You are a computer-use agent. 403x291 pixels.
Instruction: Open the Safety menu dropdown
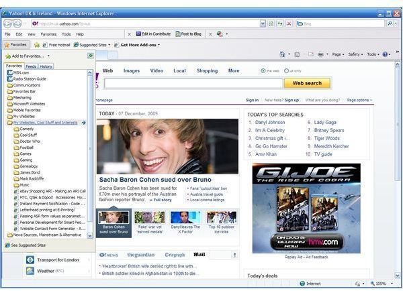coord(355,54)
